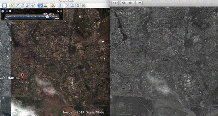Image resolution: width=218 pixels, height=116 pixels.
Task: Print the current view
Action: (x=73, y=6)
